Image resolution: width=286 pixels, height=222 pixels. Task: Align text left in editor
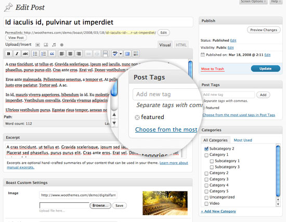(x=62, y=54)
